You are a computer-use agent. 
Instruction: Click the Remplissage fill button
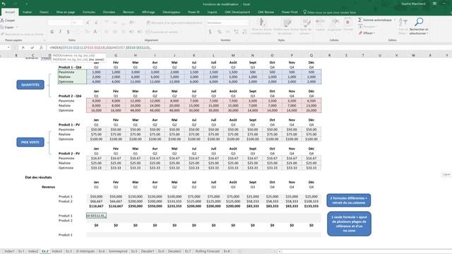[367, 27]
